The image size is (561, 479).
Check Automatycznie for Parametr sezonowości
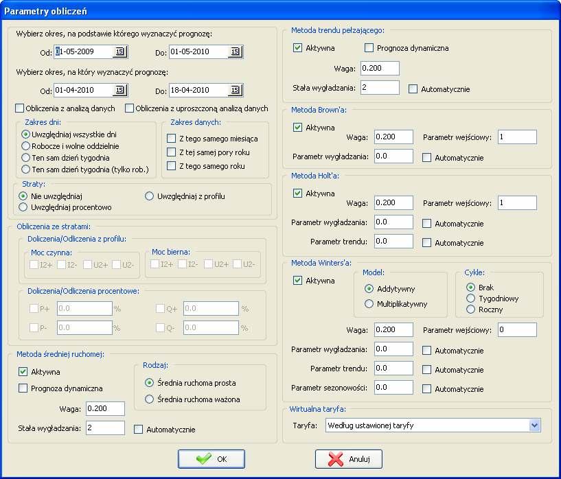tap(426, 389)
